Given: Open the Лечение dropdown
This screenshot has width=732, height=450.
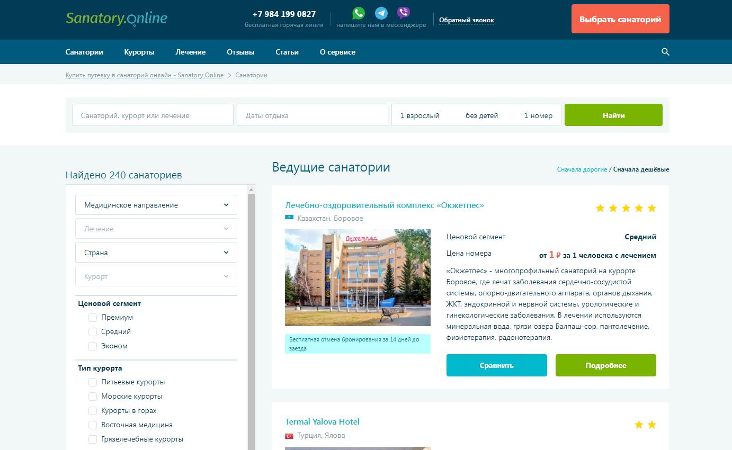Looking at the screenshot, I should (x=156, y=229).
